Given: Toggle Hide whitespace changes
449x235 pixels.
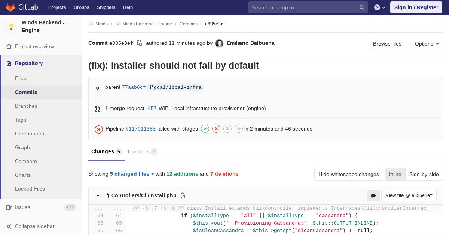Looking at the screenshot, I should (x=348, y=174).
